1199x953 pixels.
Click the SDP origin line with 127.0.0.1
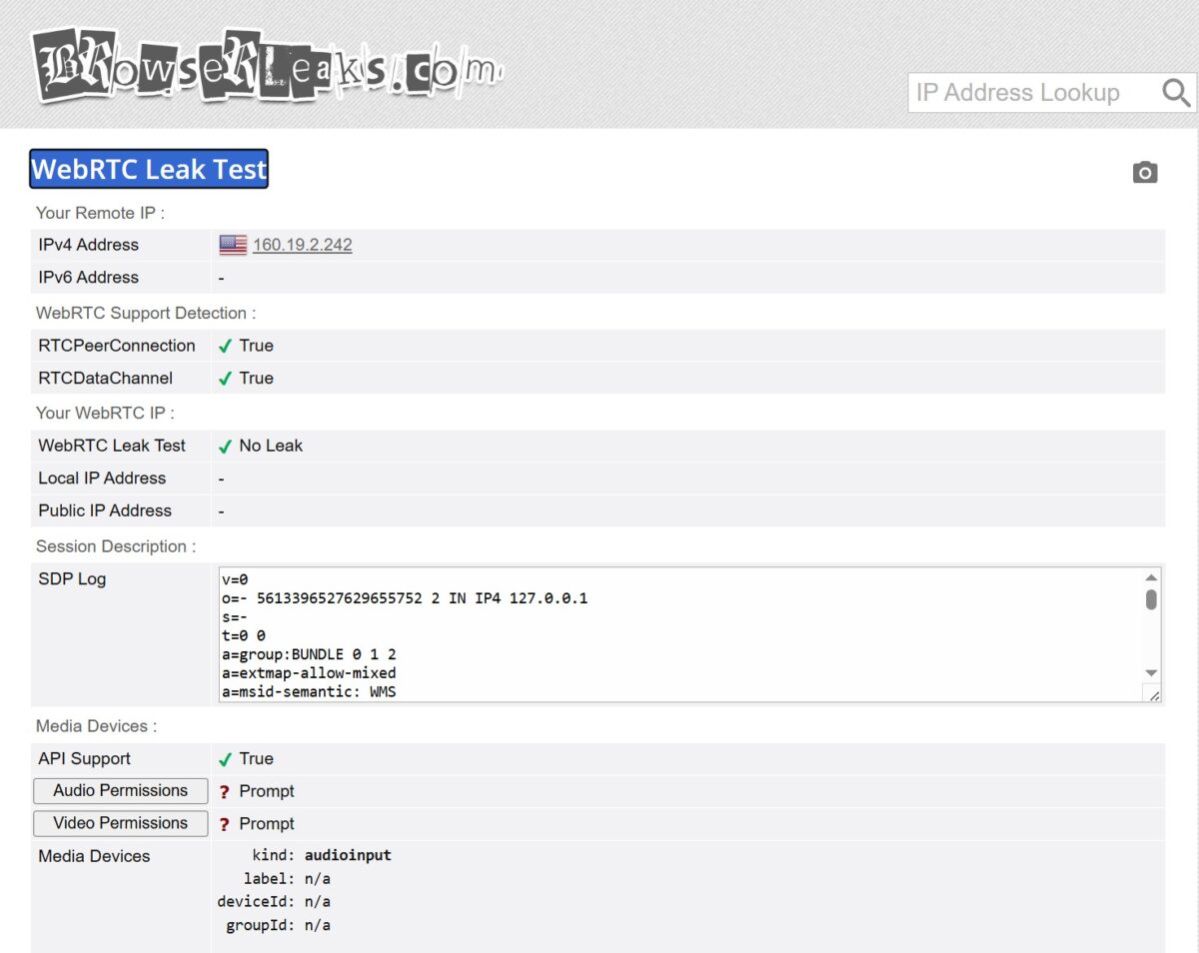coord(405,598)
